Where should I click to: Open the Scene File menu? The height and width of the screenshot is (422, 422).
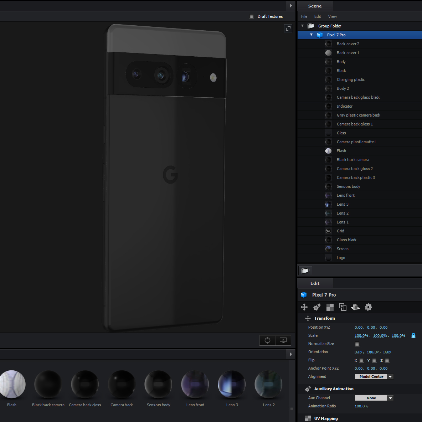(x=304, y=16)
